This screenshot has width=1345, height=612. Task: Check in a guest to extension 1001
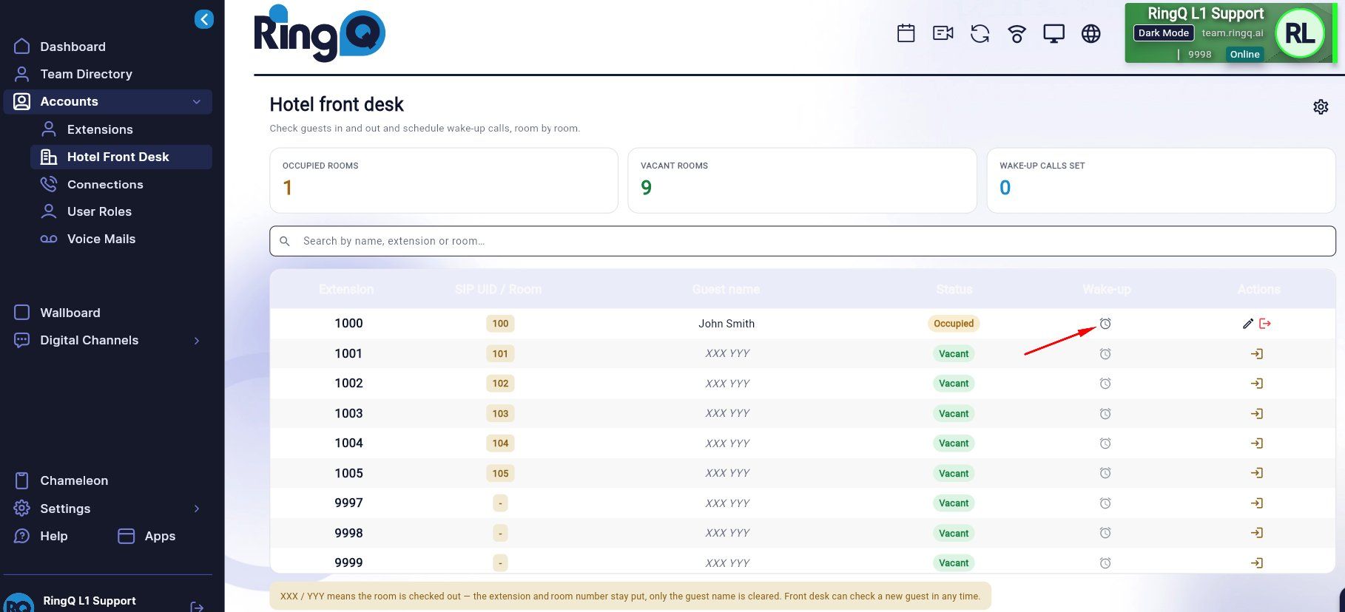pos(1257,354)
